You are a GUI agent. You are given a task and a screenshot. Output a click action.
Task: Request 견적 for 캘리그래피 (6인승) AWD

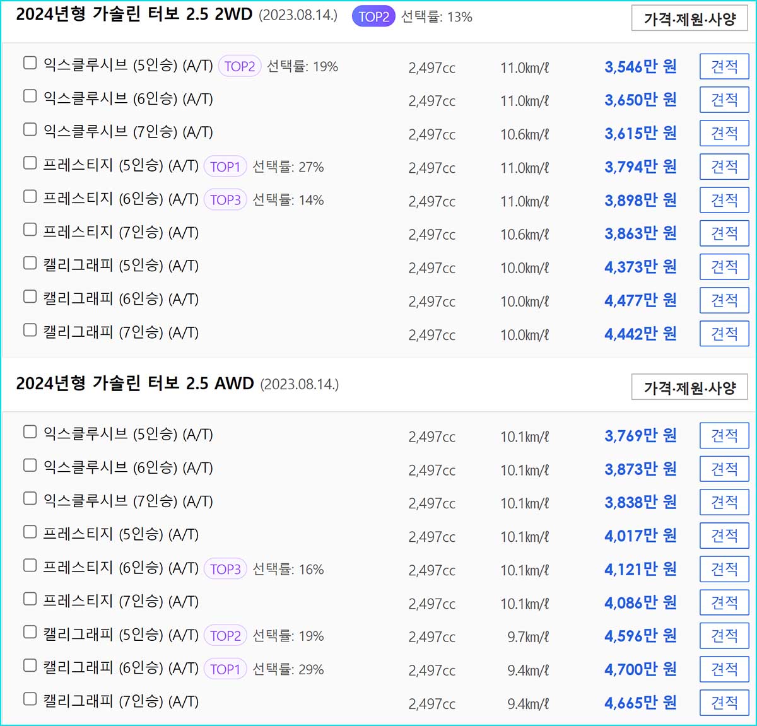pos(724,669)
